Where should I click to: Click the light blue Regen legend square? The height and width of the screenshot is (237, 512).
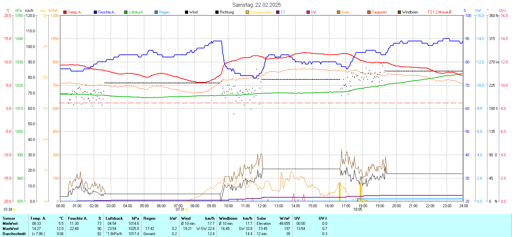pos(156,12)
